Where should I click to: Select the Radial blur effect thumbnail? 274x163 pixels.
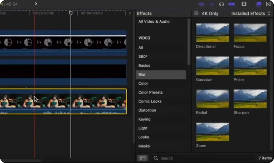click(x=212, y=99)
